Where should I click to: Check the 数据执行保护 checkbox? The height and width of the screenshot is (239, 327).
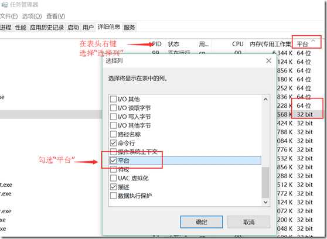click(x=113, y=196)
